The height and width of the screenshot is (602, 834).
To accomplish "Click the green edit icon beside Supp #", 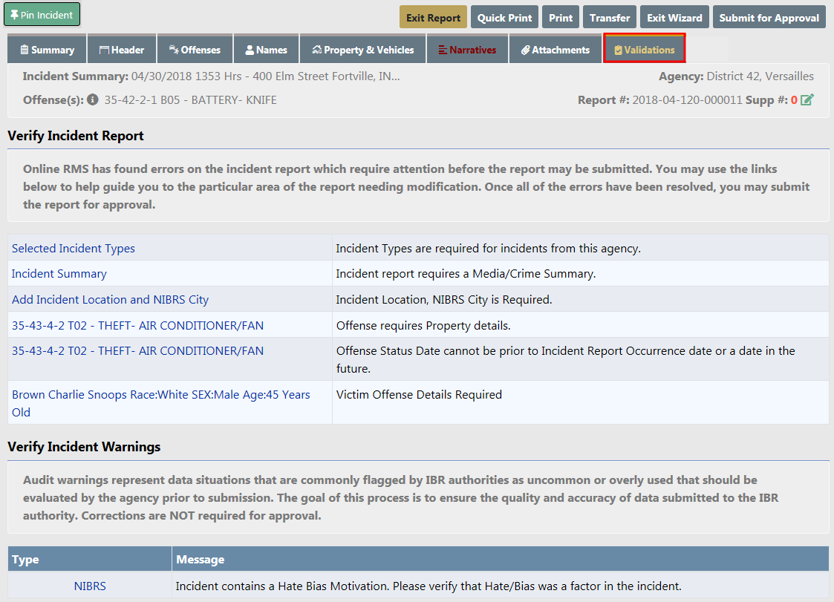I will click(x=807, y=99).
